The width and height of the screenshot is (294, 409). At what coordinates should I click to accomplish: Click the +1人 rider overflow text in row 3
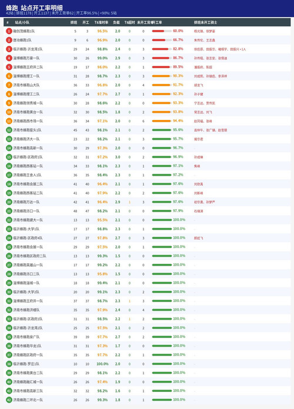coord(242,49)
